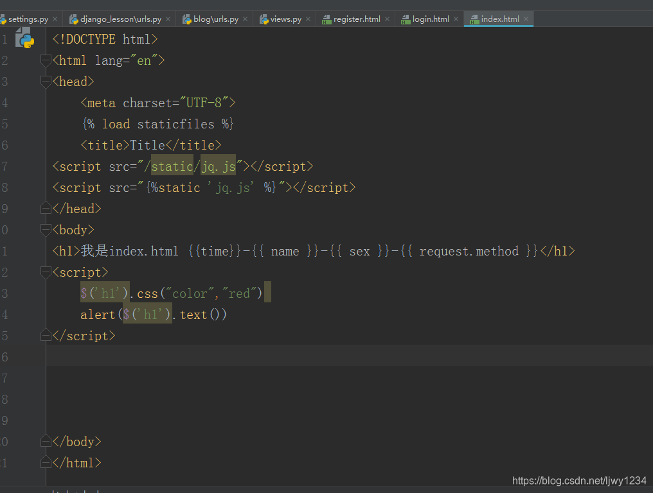
Task: Click the <!DOCTYPE html> line
Action: point(105,39)
